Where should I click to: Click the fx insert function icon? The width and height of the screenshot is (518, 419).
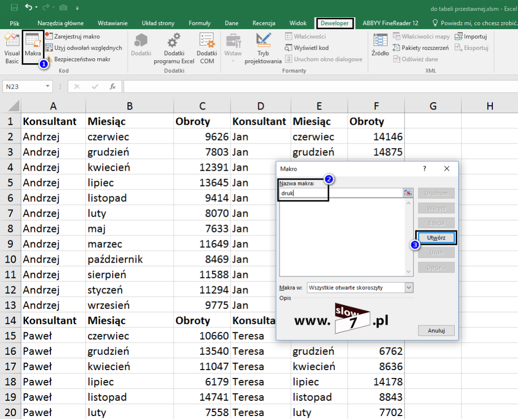point(113,86)
